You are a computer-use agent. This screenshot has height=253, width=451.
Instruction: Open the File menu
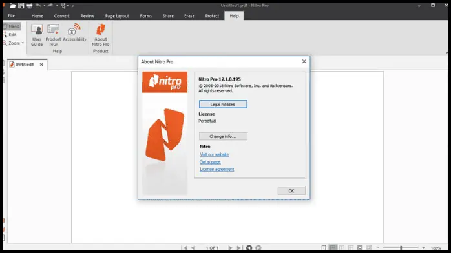click(12, 15)
